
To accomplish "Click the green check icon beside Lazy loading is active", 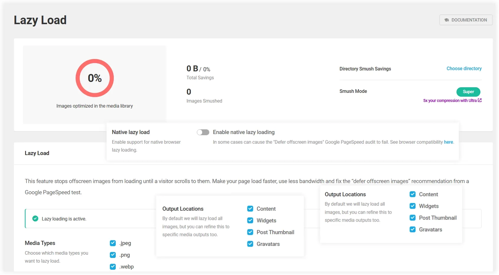I will tap(35, 218).
